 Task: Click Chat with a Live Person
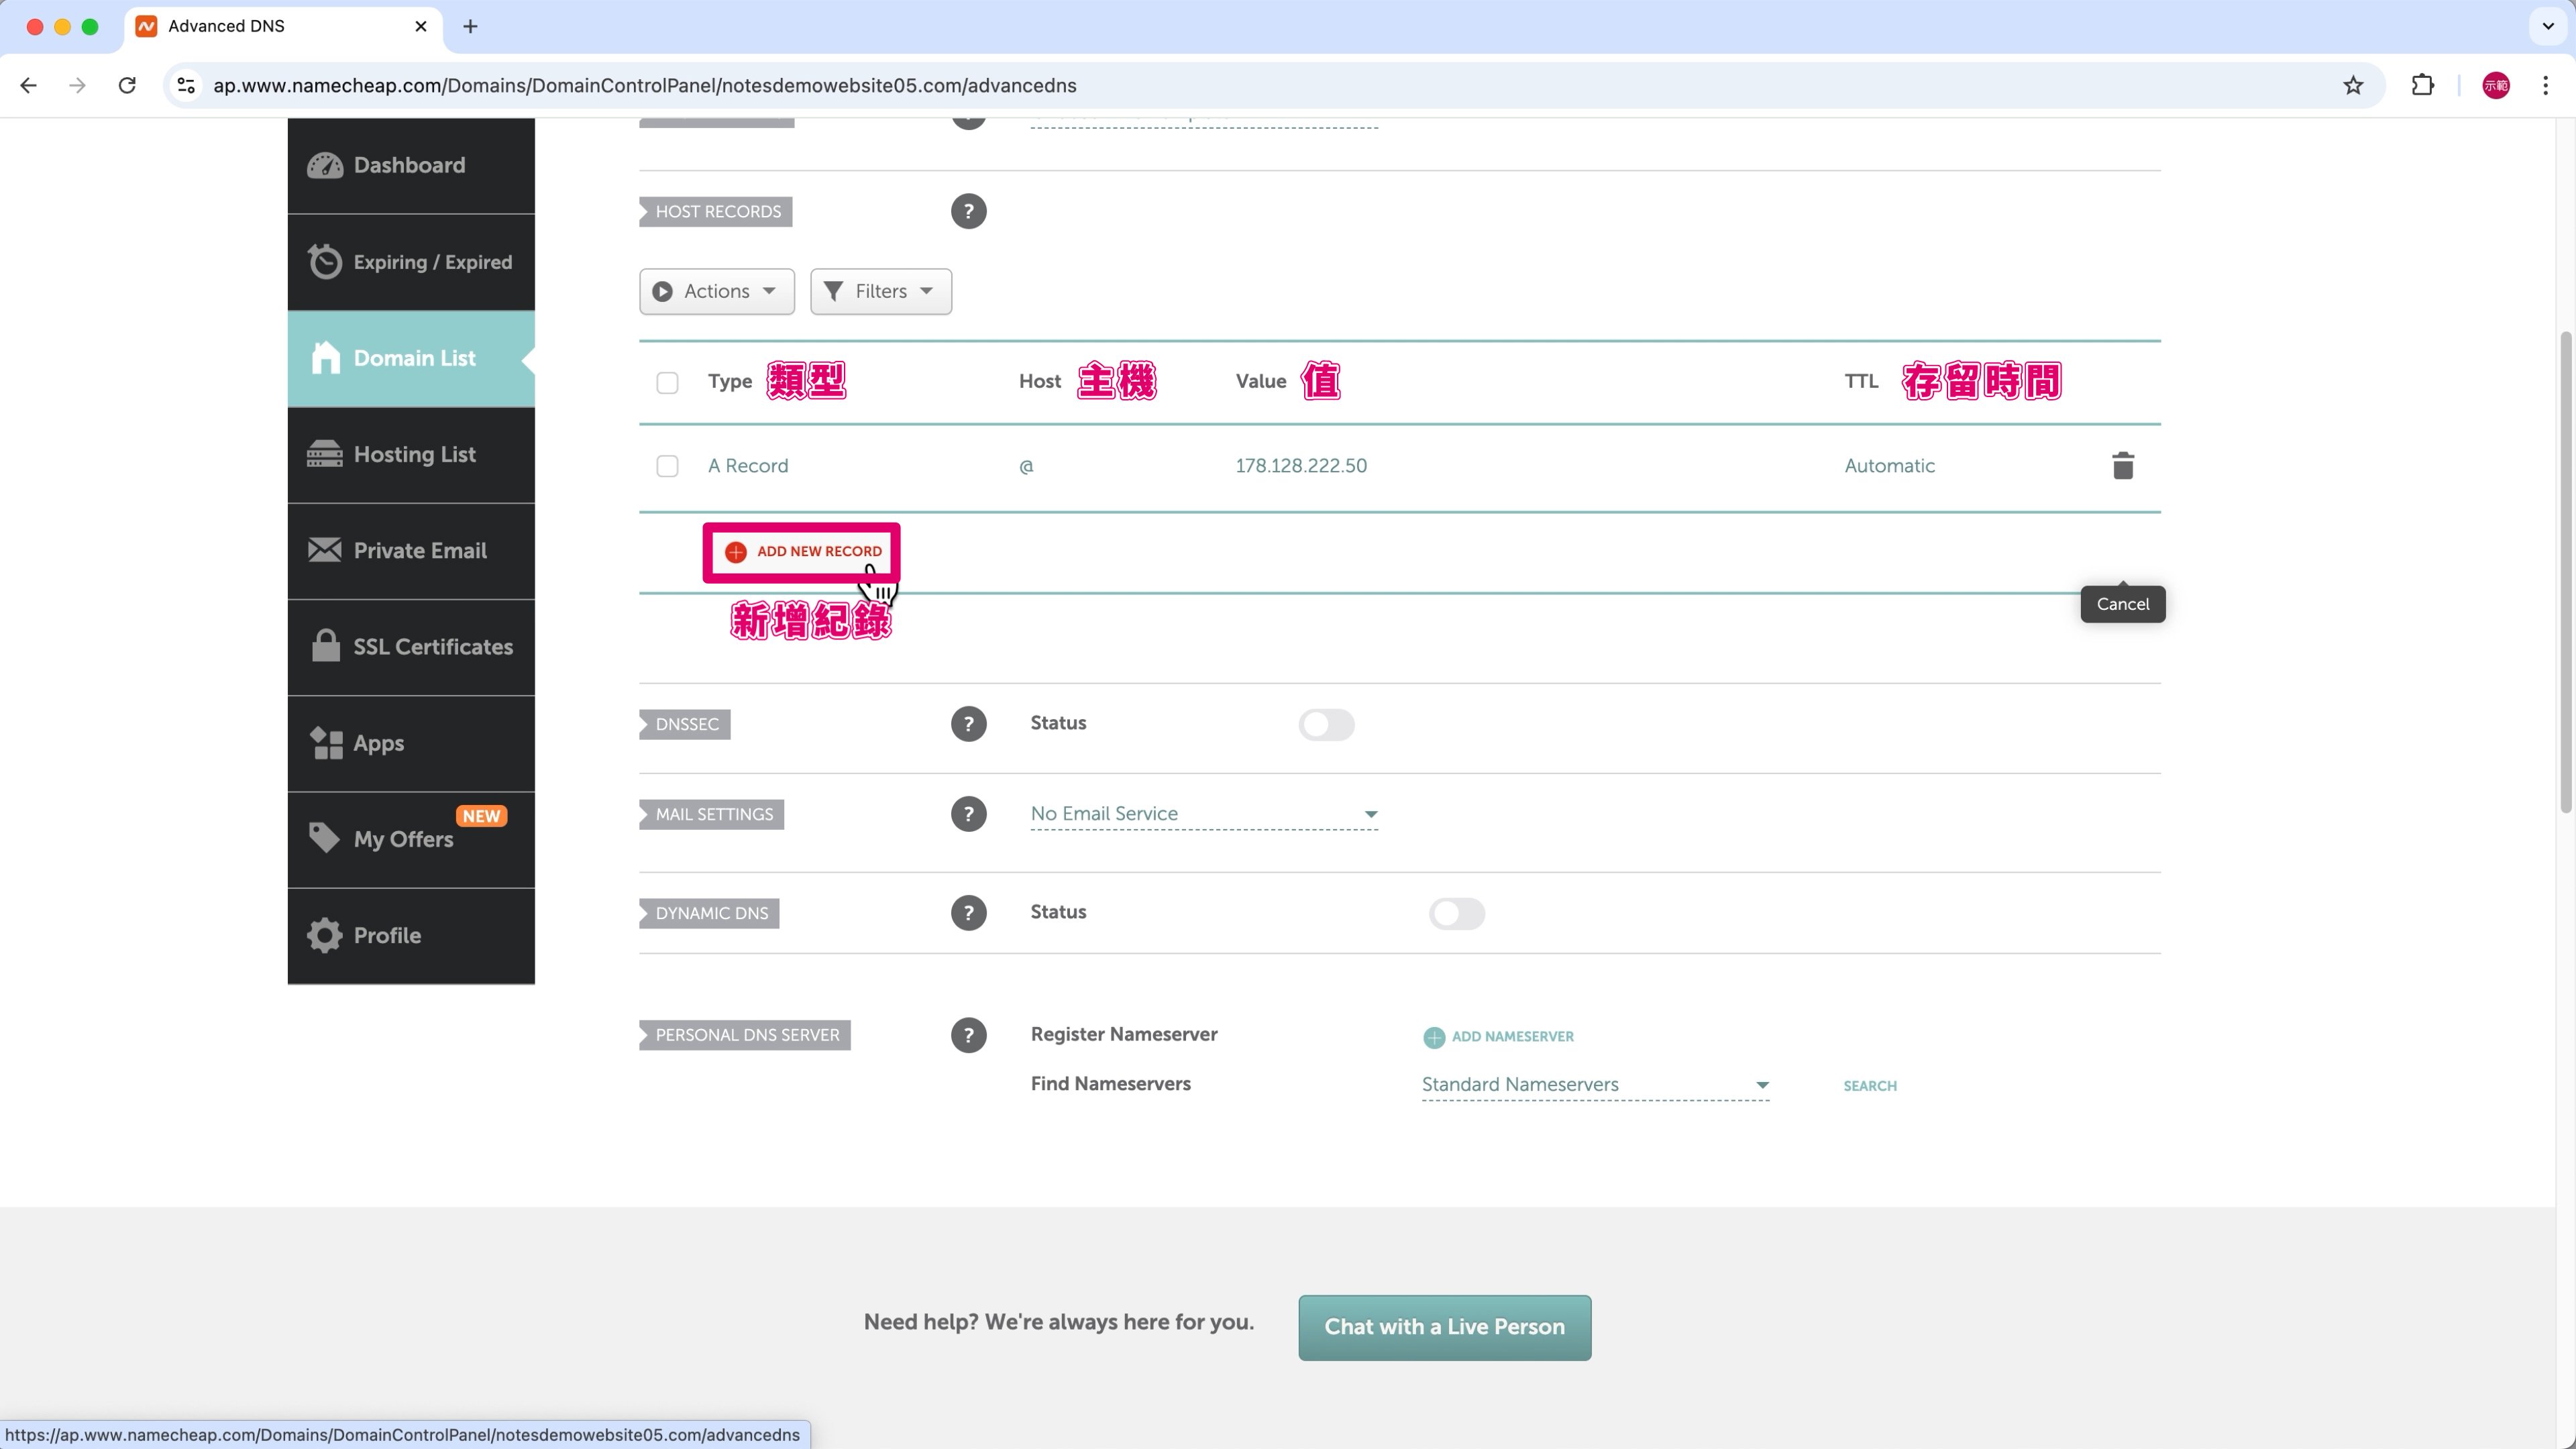point(1444,1327)
